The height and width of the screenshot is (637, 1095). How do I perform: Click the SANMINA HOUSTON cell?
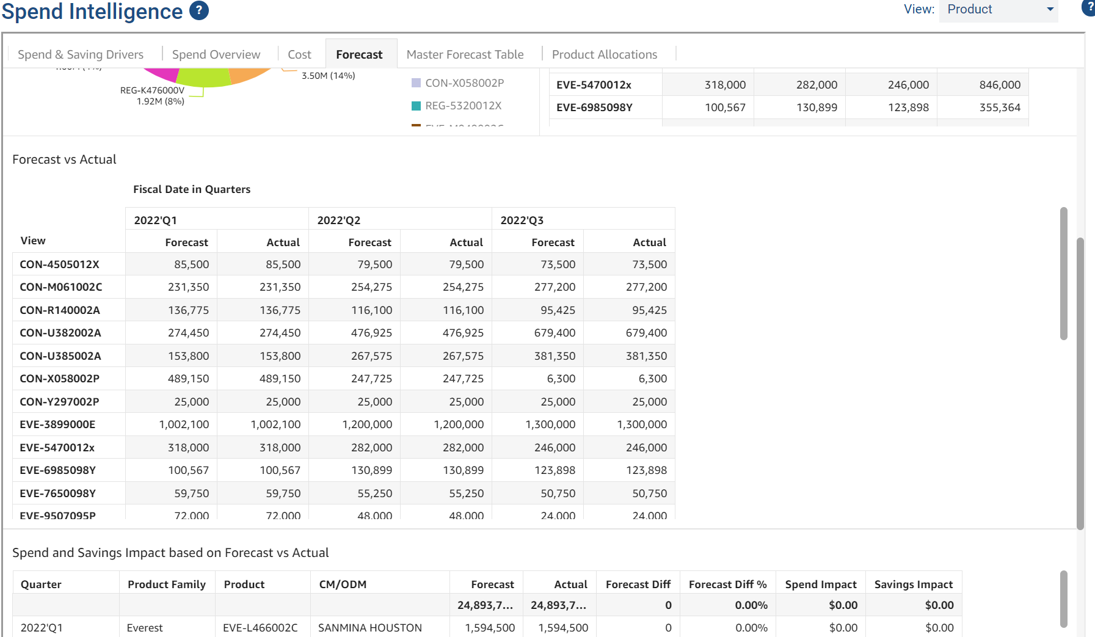[x=369, y=628]
